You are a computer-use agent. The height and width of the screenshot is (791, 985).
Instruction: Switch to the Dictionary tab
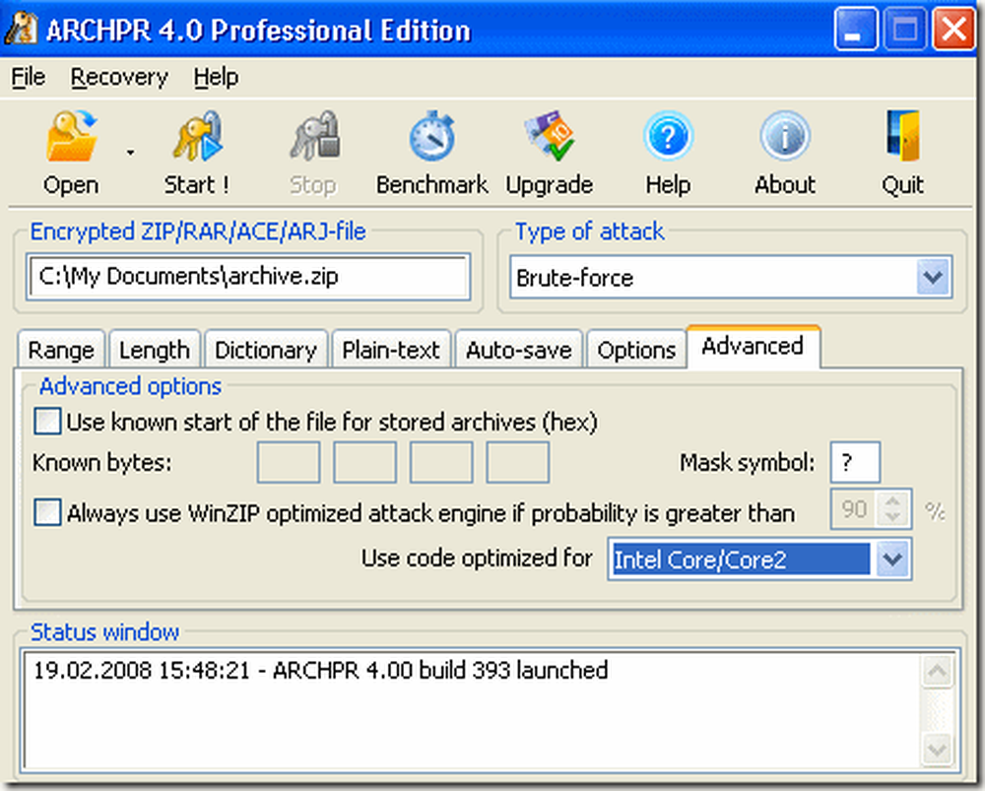pos(266,350)
